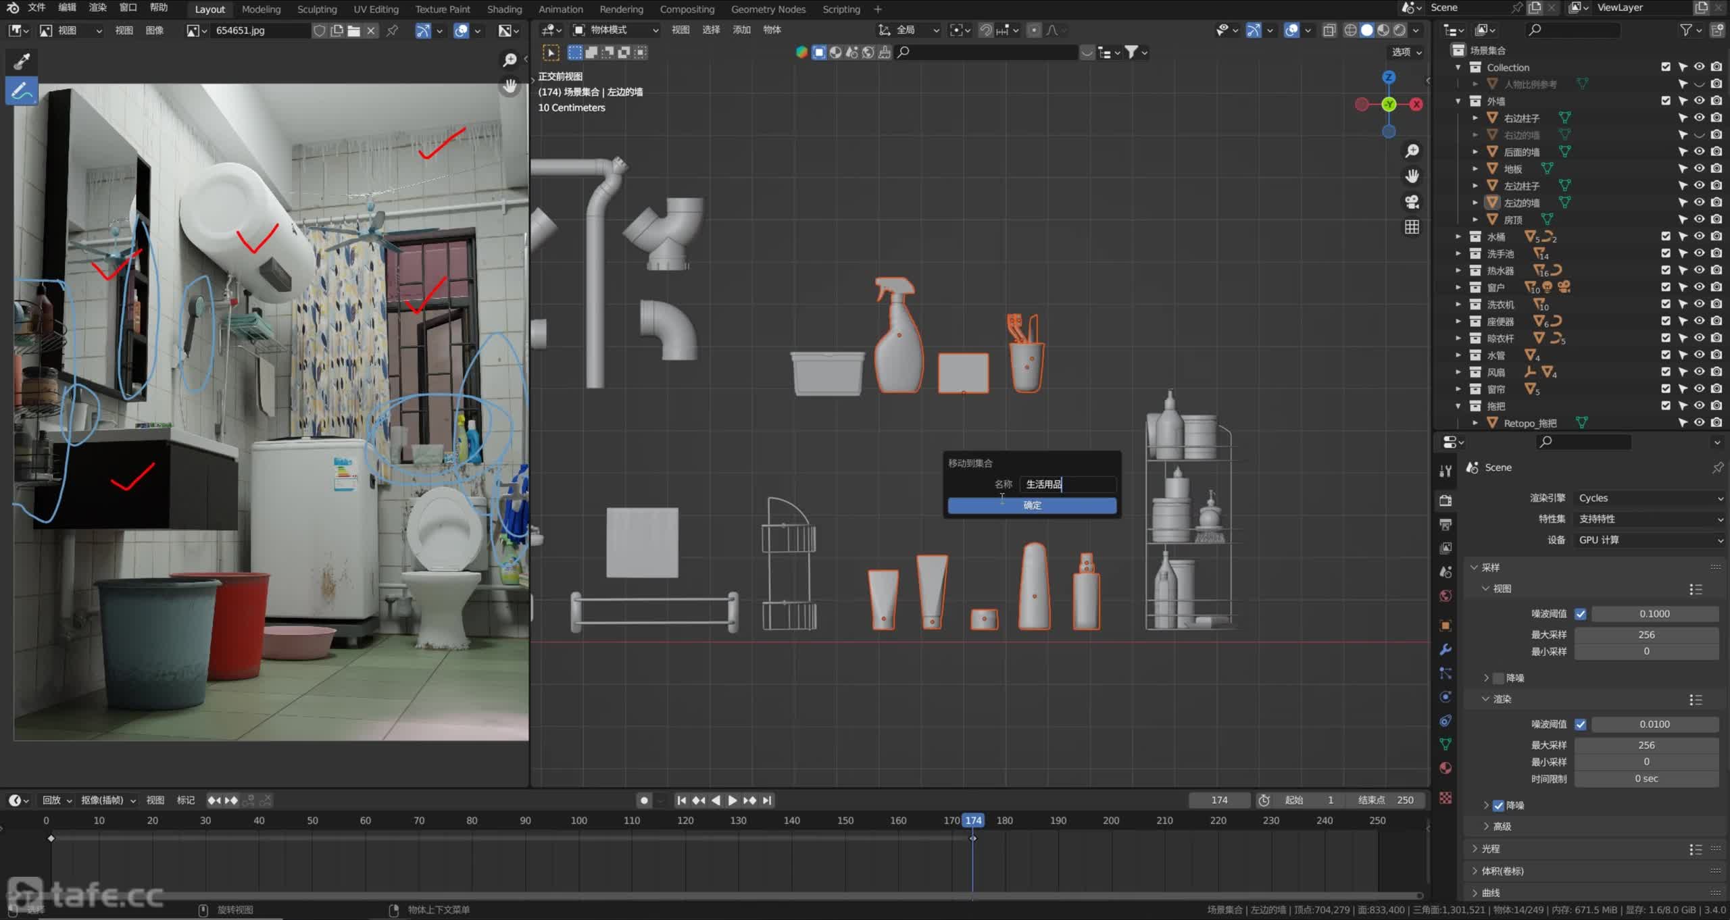The image size is (1730, 920).
Task: Jump to the start frame button
Action: pyautogui.click(x=681, y=800)
